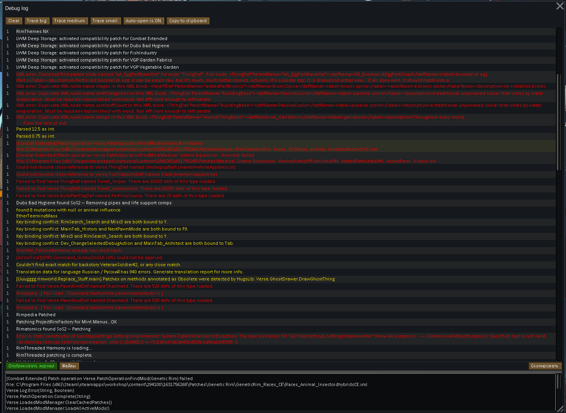Screen dimensions: 566x413
Task: Select the 'Parsed 12.5 as int.' warning
Action: pyautogui.click(x=280, y=129)
